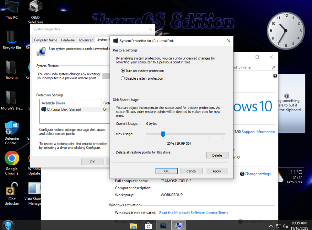The width and height of the screenshot is (312, 230).
Task: Launch IObit Unlocker shortcut
Action: 12,193
